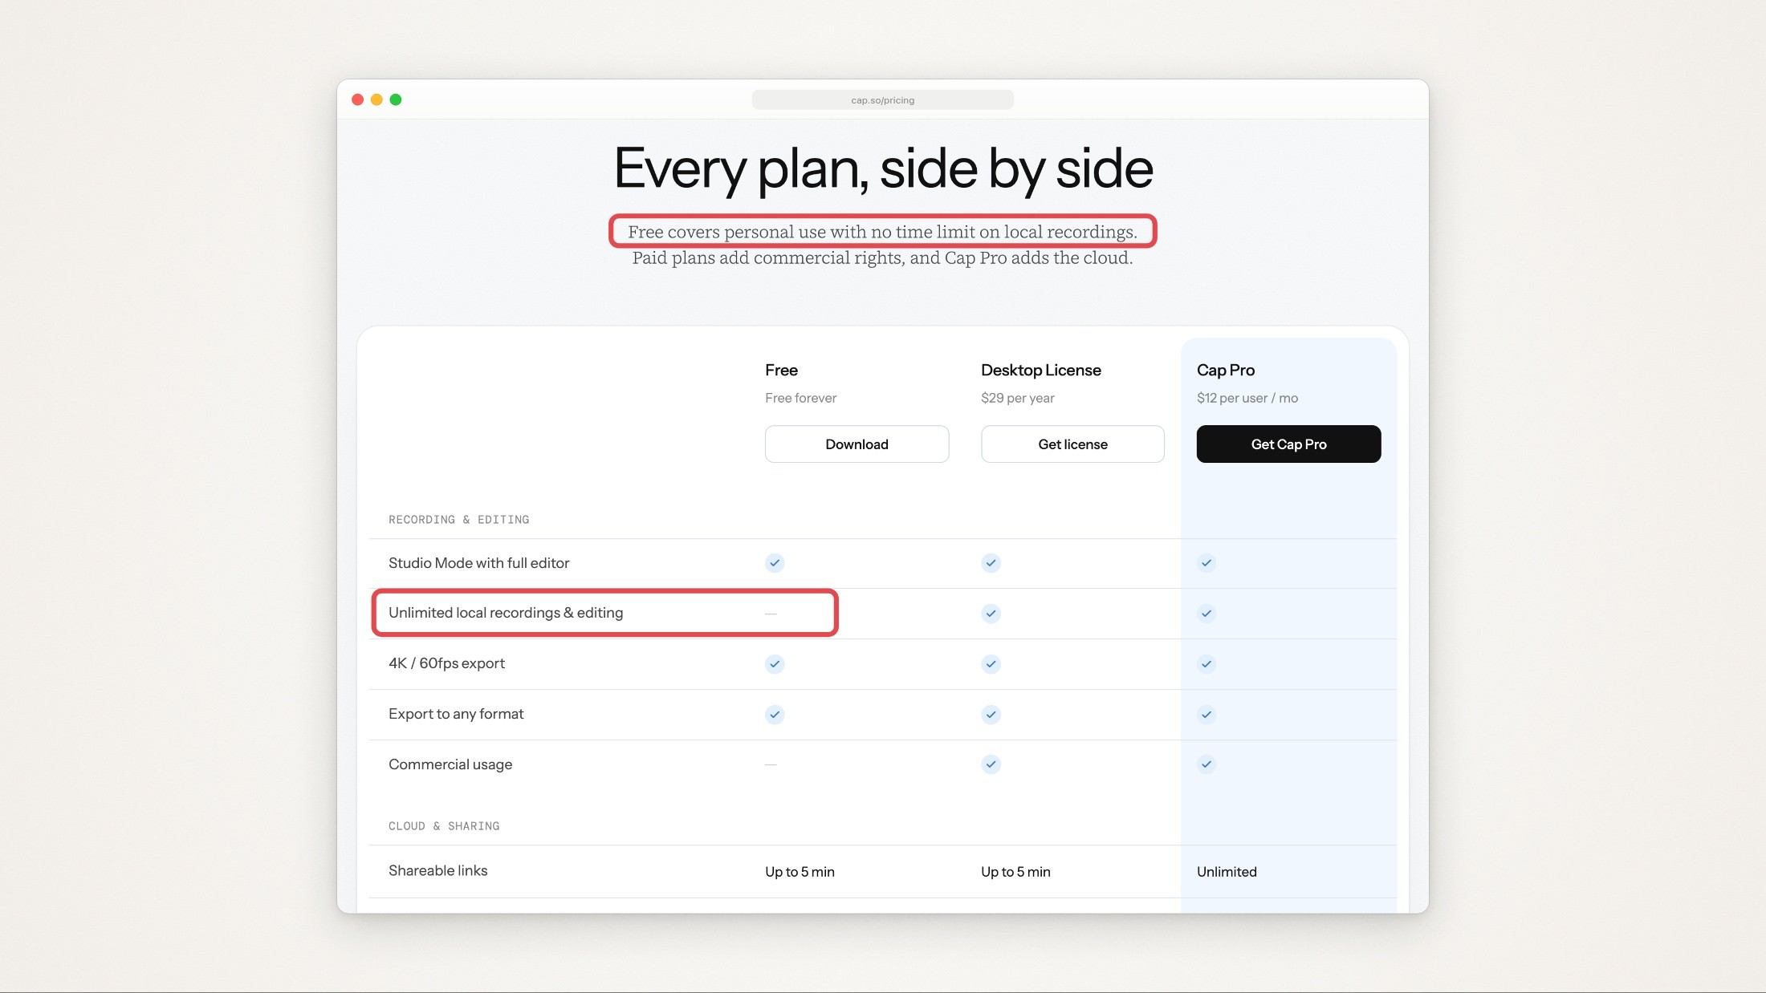Screen dimensions: 1766x993
Task: Click Desktop License checkmark for 4K / 60fps export
Action: coord(991,664)
